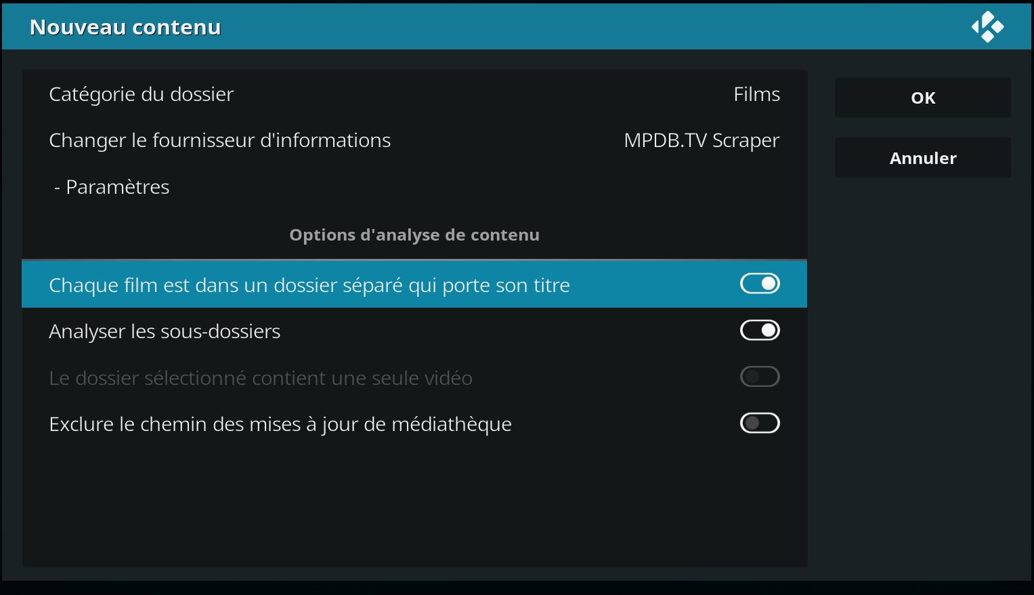Select the Exclure le chemin des mises à jour label
The height and width of the screenshot is (595, 1034).
coord(280,424)
